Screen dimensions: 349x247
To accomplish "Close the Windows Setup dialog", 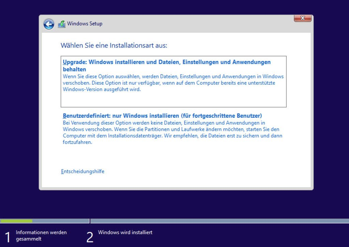I will click(x=303, y=18).
